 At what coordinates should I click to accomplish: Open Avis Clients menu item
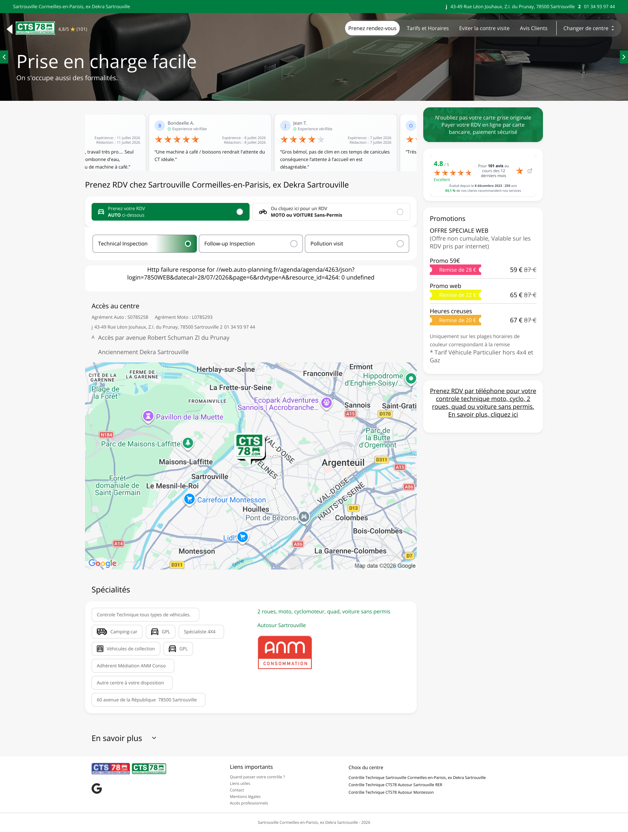point(533,28)
